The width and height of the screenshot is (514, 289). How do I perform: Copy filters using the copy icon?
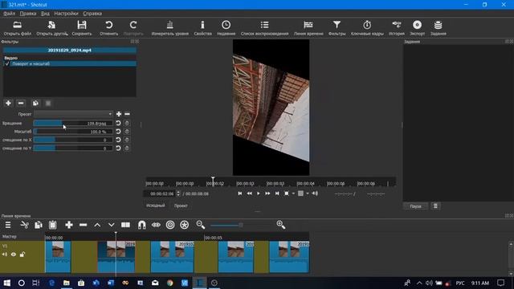click(35, 104)
